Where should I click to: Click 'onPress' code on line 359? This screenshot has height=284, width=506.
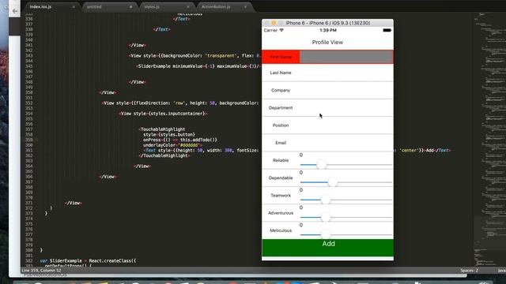(180, 140)
